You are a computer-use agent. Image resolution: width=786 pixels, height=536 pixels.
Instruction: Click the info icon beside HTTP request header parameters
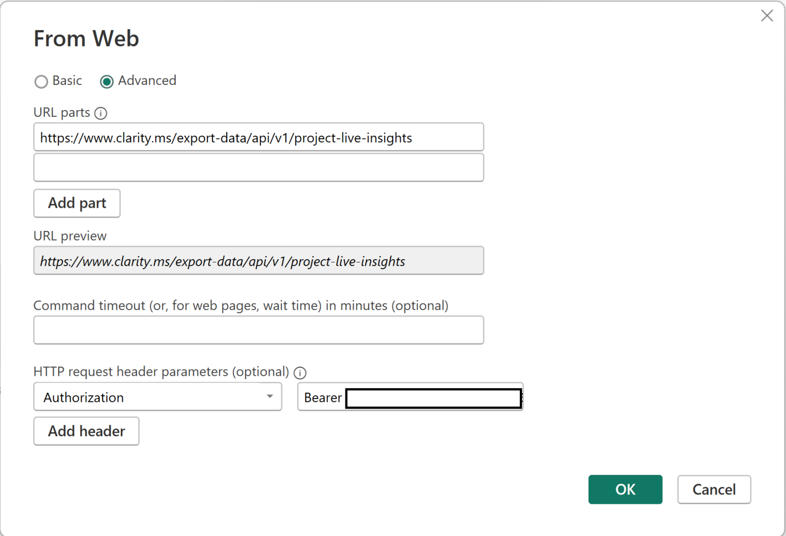[x=300, y=373]
